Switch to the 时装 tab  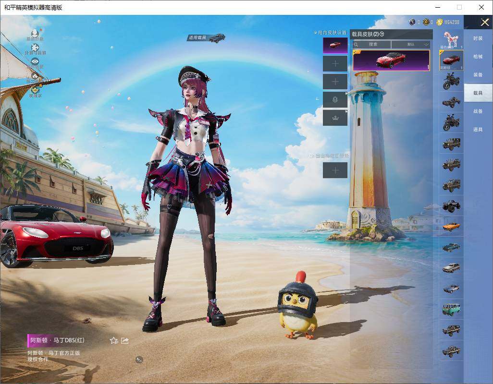pyautogui.click(x=478, y=38)
